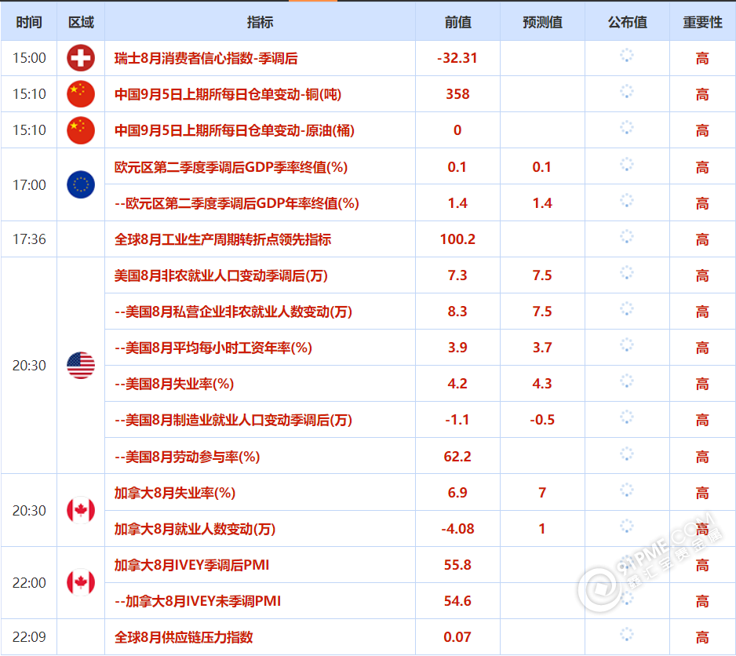Image resolution: width=736 pixels, height=656 pixels.
Task: Select previous value -4.08
Action: [457, 529]
